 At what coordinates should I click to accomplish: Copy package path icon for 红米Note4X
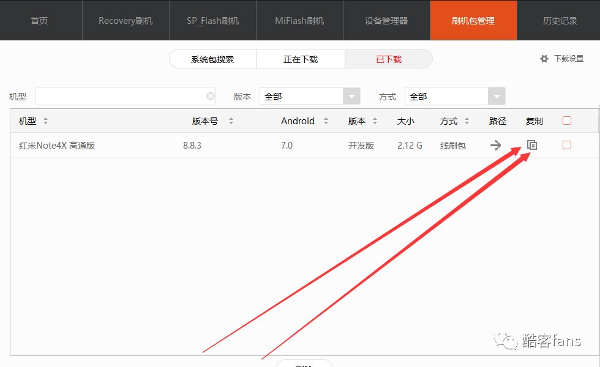pos(532,145)
